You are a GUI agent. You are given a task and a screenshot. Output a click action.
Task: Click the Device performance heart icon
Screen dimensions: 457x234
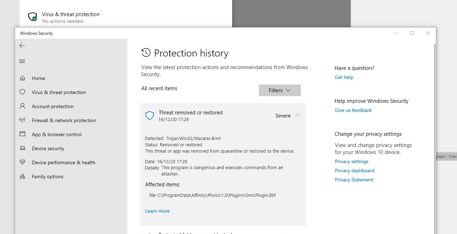click(22, 162)
